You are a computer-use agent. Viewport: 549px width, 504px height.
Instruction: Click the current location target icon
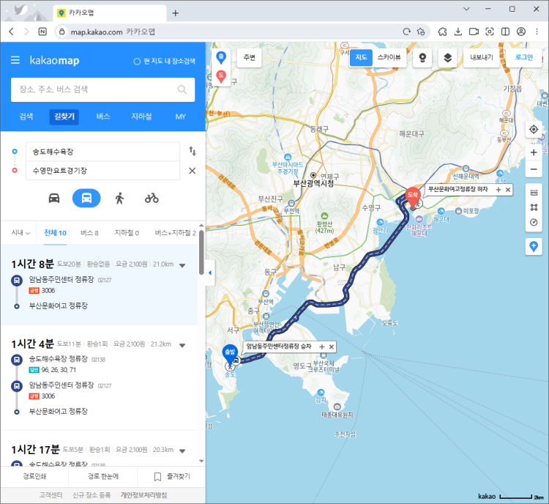click(534, 130)
